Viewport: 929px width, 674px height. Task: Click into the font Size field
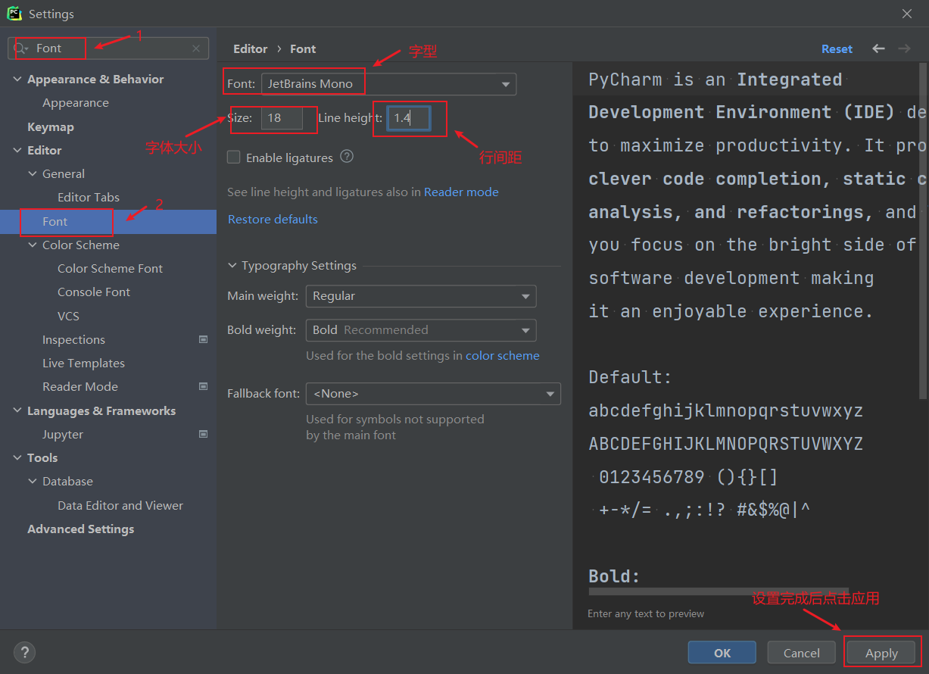point(282,118)
